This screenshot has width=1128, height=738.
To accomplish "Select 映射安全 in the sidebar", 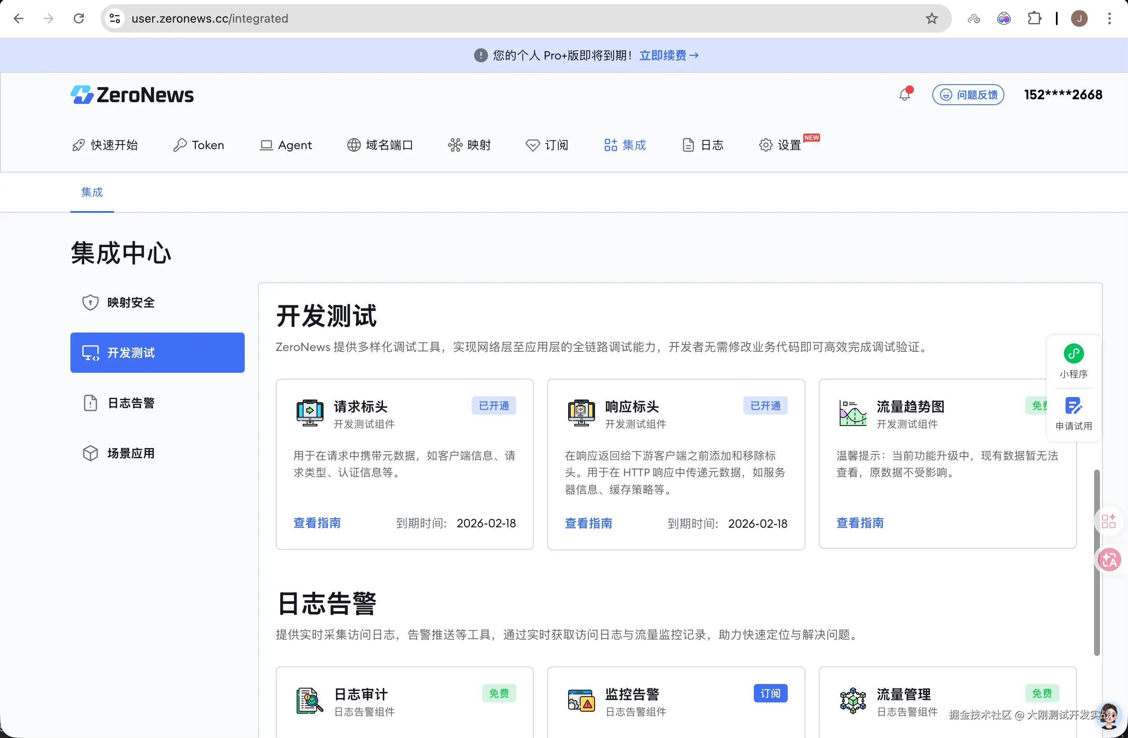I will tap(158, 302).
